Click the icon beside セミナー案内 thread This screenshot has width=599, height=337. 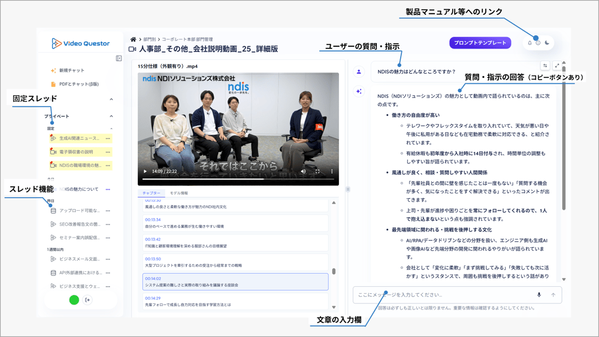pyautogui.click(x=53, y=238)
